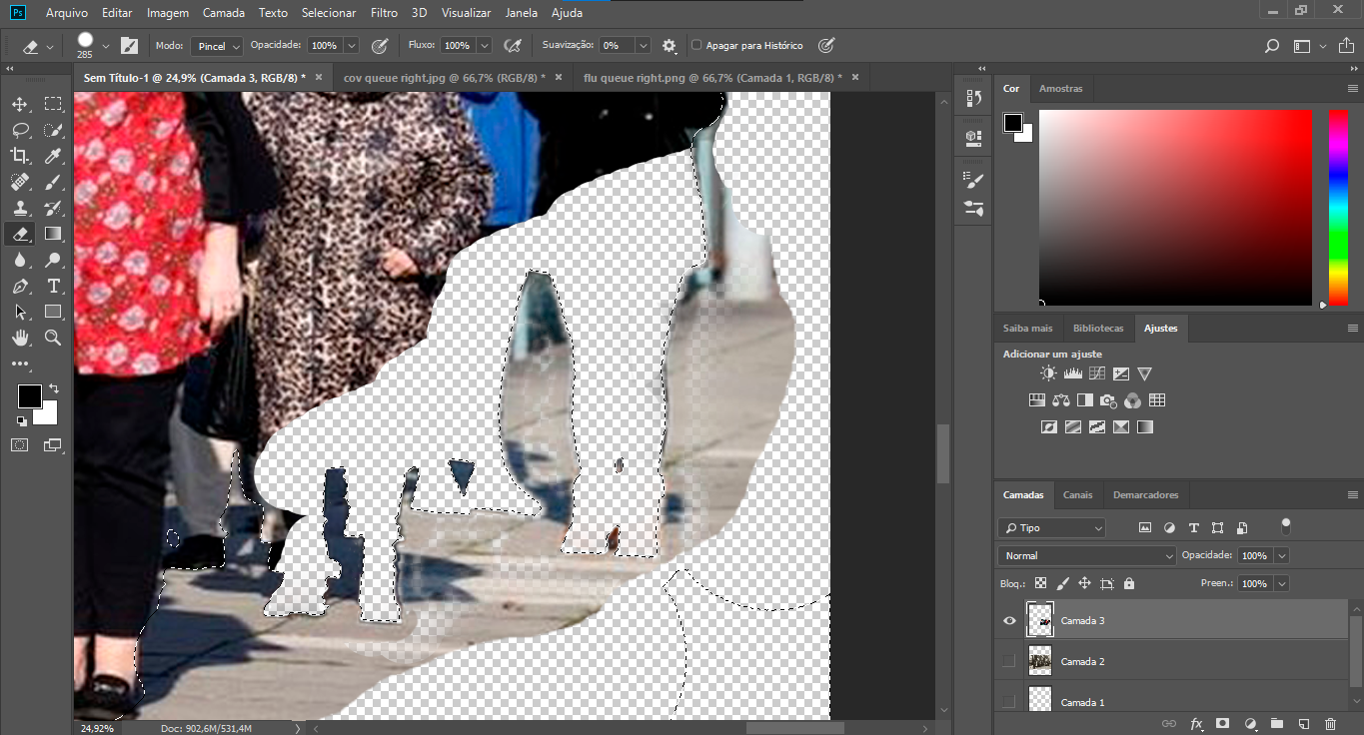Select the Move tool

(x=20, y=103)
